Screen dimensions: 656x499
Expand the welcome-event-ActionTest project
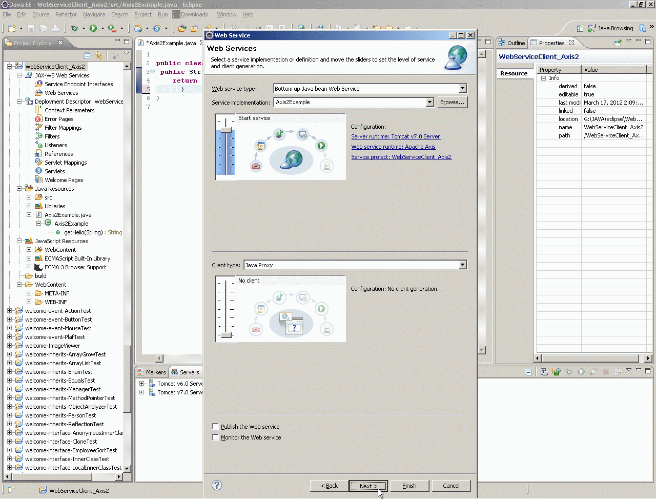pos(9,311)
